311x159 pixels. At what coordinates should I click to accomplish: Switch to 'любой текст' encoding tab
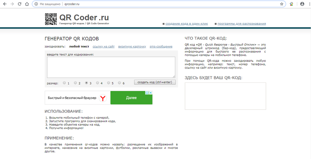pos(79,47)
